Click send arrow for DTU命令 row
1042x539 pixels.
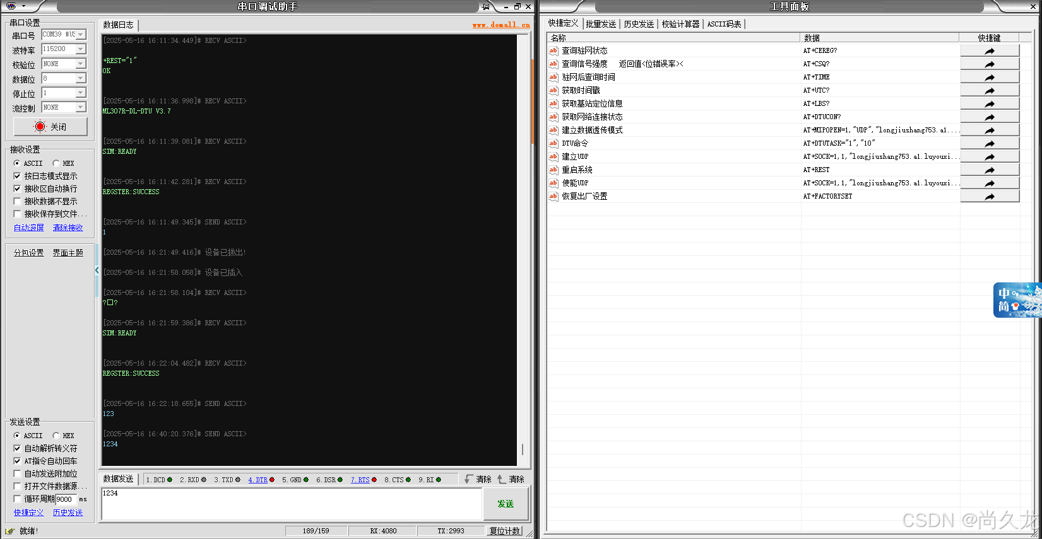click(x=990, y=143)
